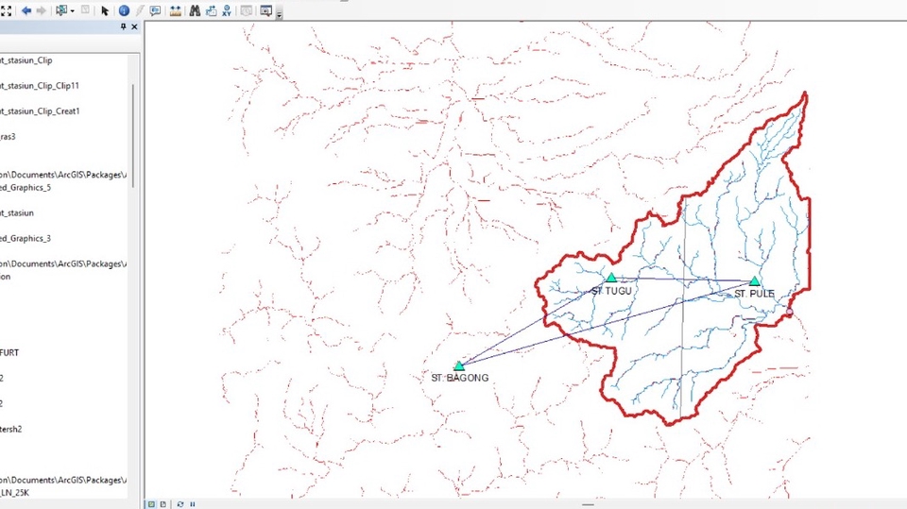907x509 pixels.
Task: Open the Time Slider window icon
Action: pos(247,10)
